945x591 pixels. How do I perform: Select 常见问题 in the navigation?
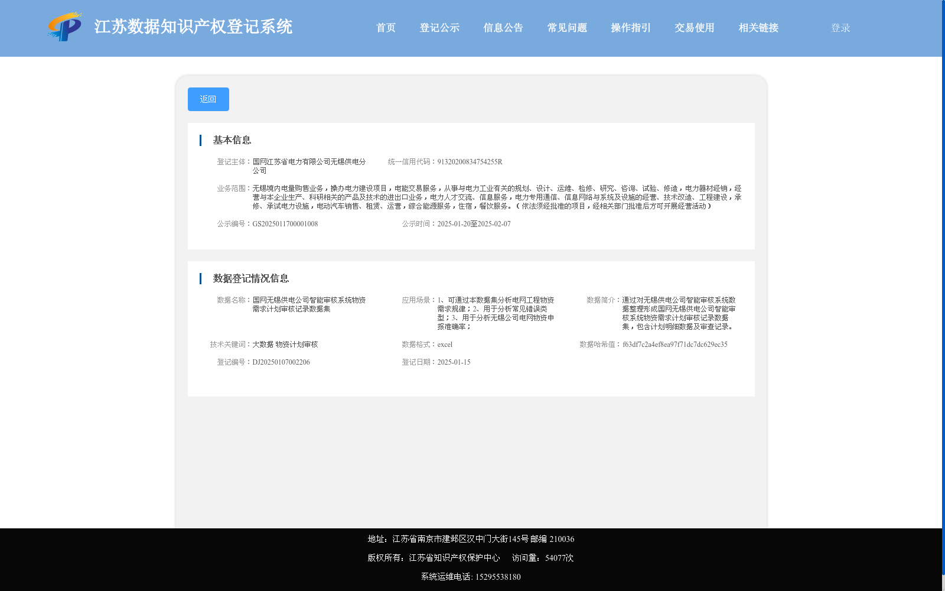[567, 28]
